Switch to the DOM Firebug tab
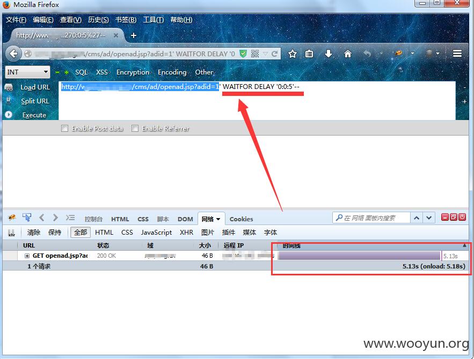Screen dimensions: 474x359 [x=185, y=219]
